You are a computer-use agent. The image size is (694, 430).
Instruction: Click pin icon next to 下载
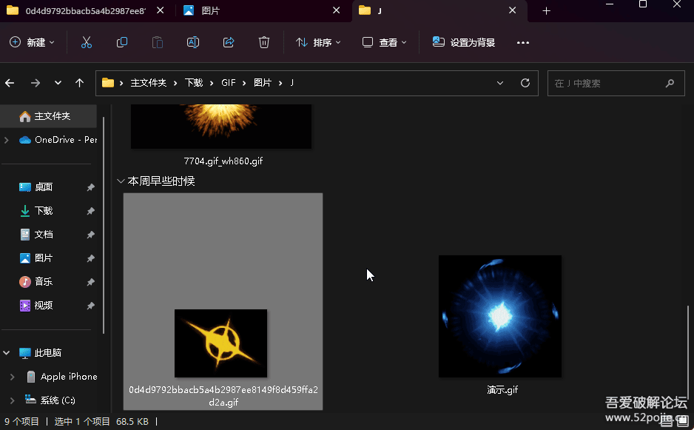point(91,211)
